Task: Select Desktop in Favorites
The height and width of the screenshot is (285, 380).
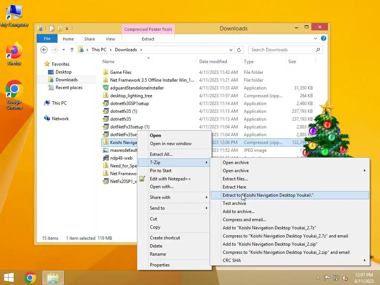Action: [63, 72]
